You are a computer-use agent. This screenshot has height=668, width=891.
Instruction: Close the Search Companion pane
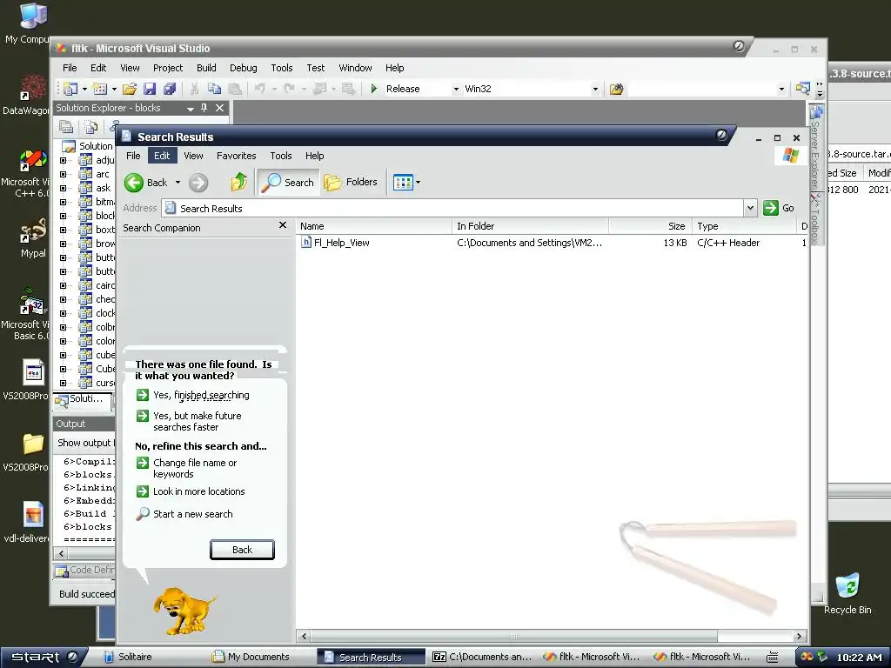(x=283, y=225)
